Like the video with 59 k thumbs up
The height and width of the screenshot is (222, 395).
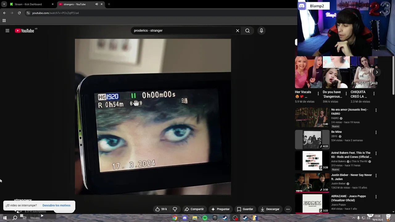[x=161, y=209]
